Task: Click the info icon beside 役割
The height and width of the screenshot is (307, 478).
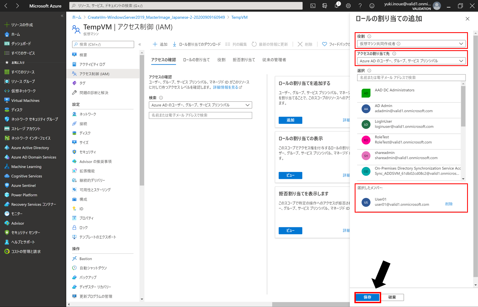Action: click(x=369, y=36)
